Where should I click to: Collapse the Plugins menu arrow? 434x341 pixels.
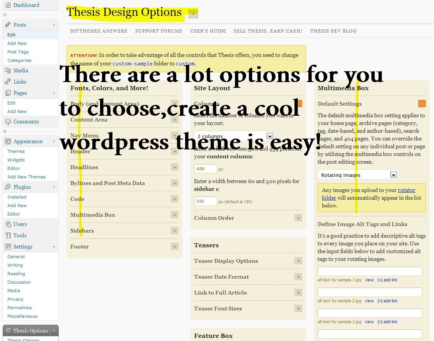[54, 187]
